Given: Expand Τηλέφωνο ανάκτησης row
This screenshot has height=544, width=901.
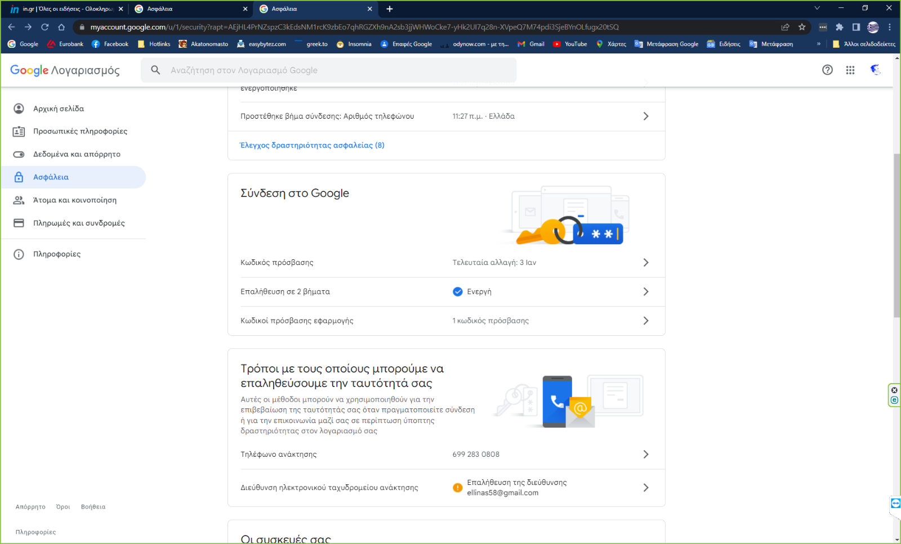Looking at the screenshot, I should [x=447, y=455].
